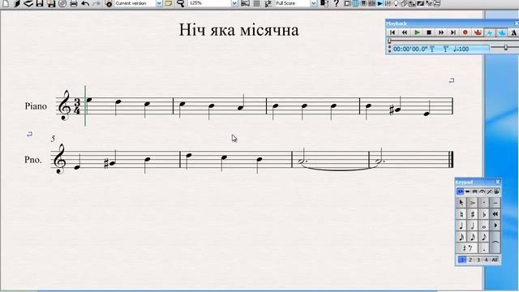This screenshot has height=292, width=519.
Task: Click the yellow comment note icon
Action: click(169, 3)
